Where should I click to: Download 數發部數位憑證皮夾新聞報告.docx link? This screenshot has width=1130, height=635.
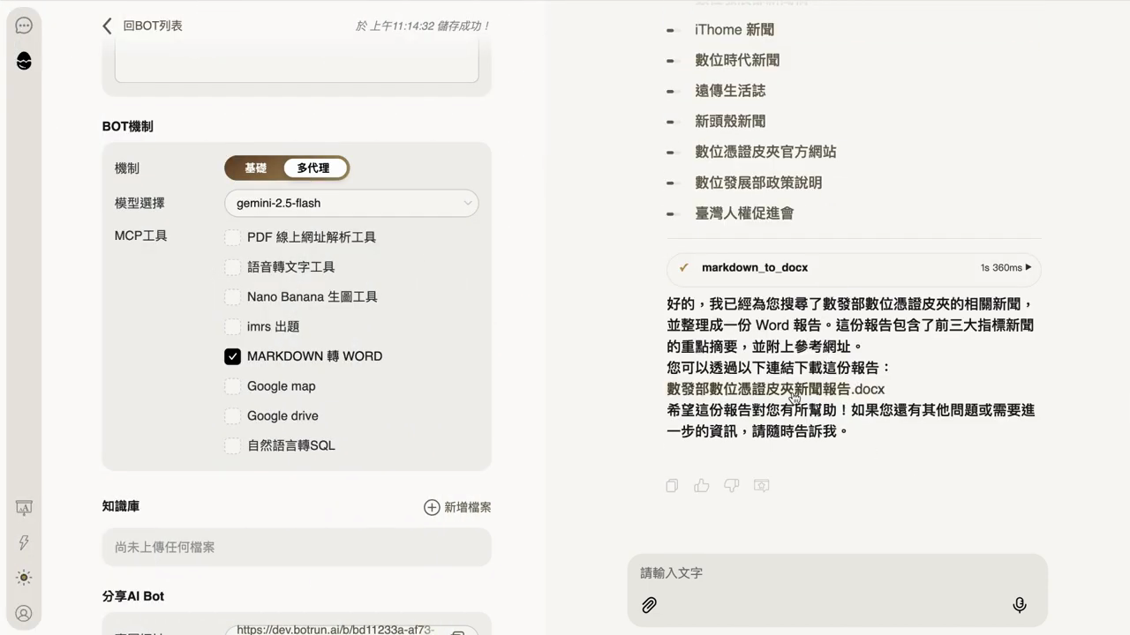775,389
